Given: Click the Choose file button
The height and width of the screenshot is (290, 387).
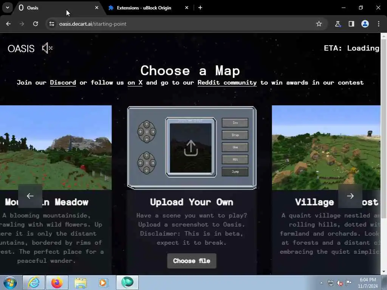Looking at the screenshot, I should (x=192, y=261).
